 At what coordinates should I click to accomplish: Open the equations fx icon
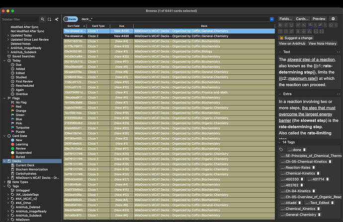tap(309, 31)
